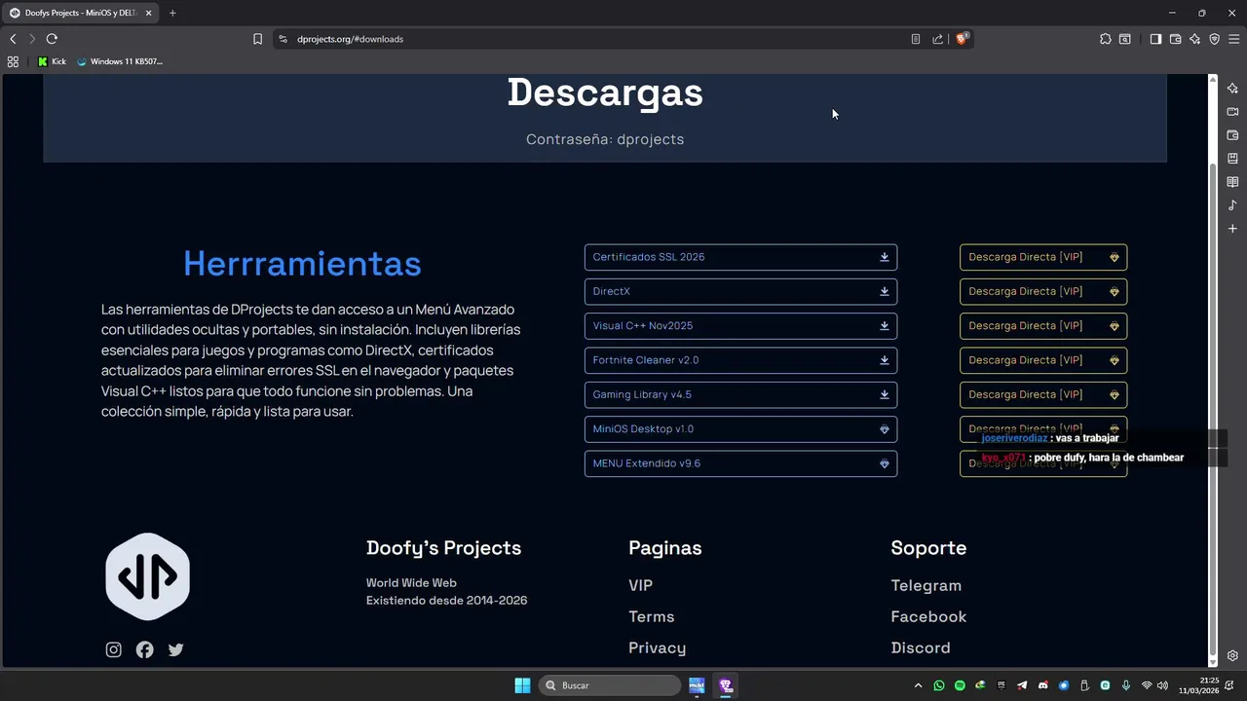Open Brave Talk camera icon in sidebar
This screenshot has width=1247, height=701.
pos(1232,112)
